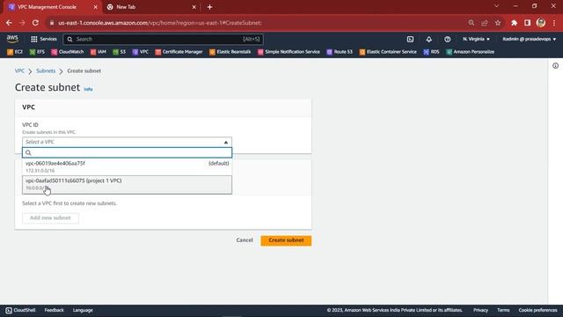Open the Language footer option
Viewport: 563px width, 317px height.
click(83, 310)
